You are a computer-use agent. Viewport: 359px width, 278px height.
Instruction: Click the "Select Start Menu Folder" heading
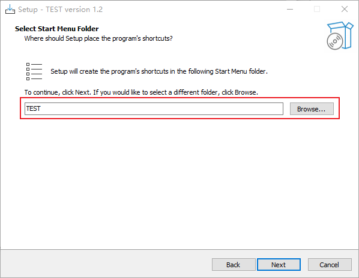(x=57, y=29)
